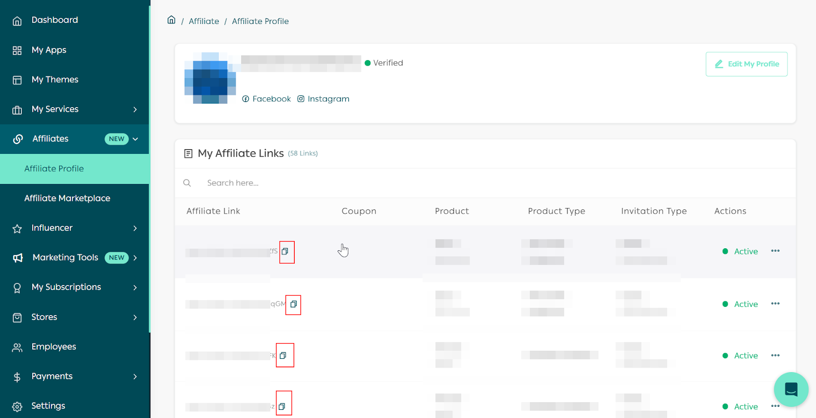Open actions menu for first affiliate link
This screenshot has width=816, height=418.
coord(775,251)
